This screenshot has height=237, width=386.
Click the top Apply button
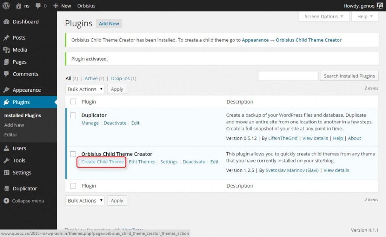(x=117, y=89)
